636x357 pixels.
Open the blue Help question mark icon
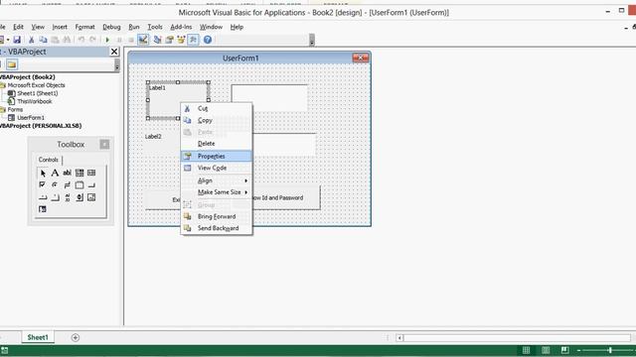208,40
